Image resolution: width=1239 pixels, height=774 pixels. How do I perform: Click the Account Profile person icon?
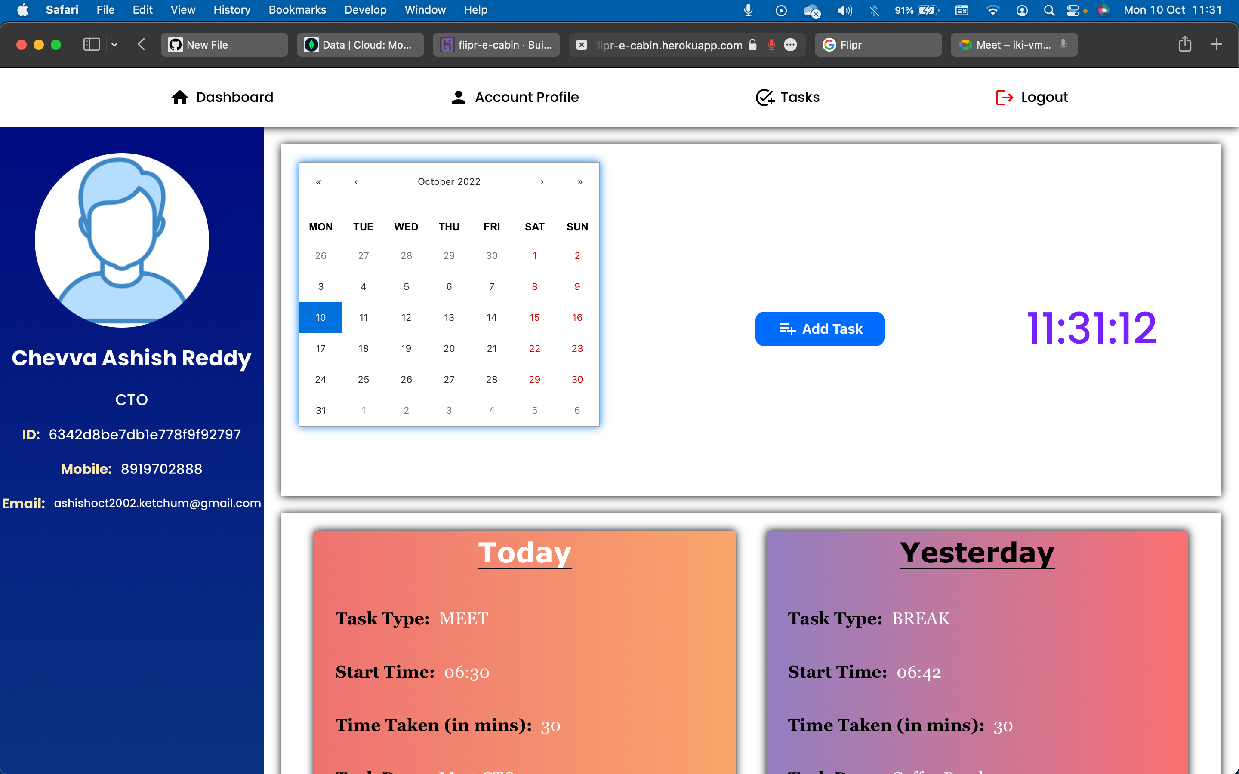pyautogui.click(x=458, y=97)
